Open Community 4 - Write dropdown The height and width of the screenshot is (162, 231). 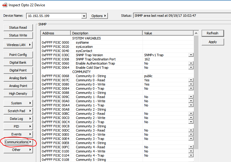click(x=191, y=151)
